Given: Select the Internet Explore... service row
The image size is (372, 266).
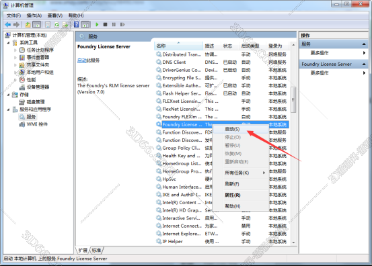Looking at the screenshot, I should point(222,234).
